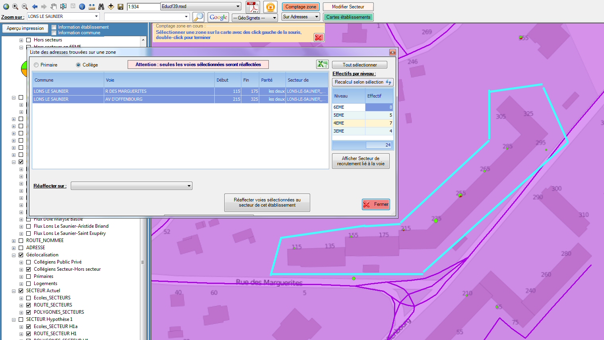Go back to previous map extent
This screenshot has width=604, height=340.
tap(35, 6)
